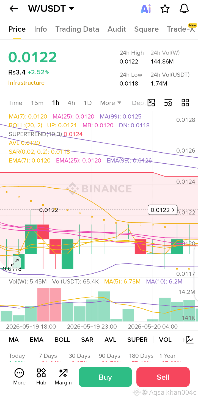Tap the MA(5): 6.73M volume readout
The width and height of the screenshot is (198, 399).
tap(122, 282)
